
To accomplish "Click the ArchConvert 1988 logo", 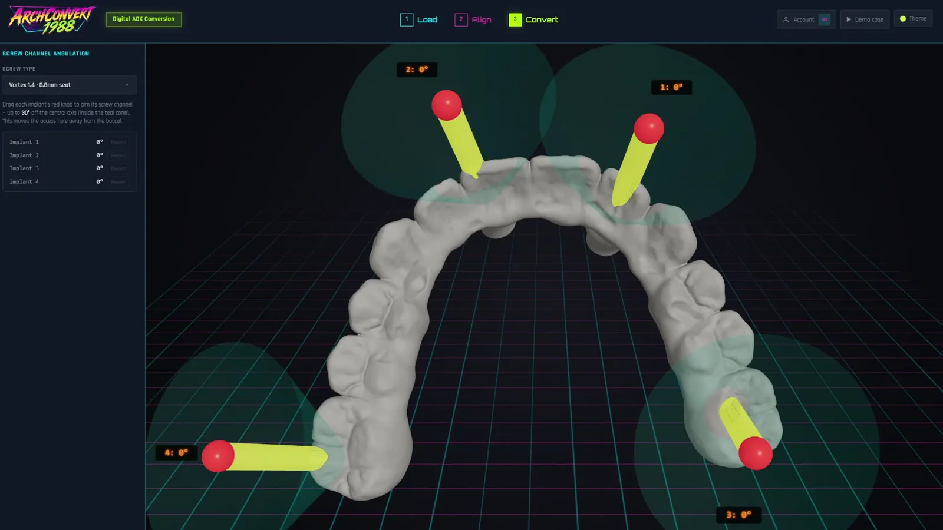I will [51, 19].
